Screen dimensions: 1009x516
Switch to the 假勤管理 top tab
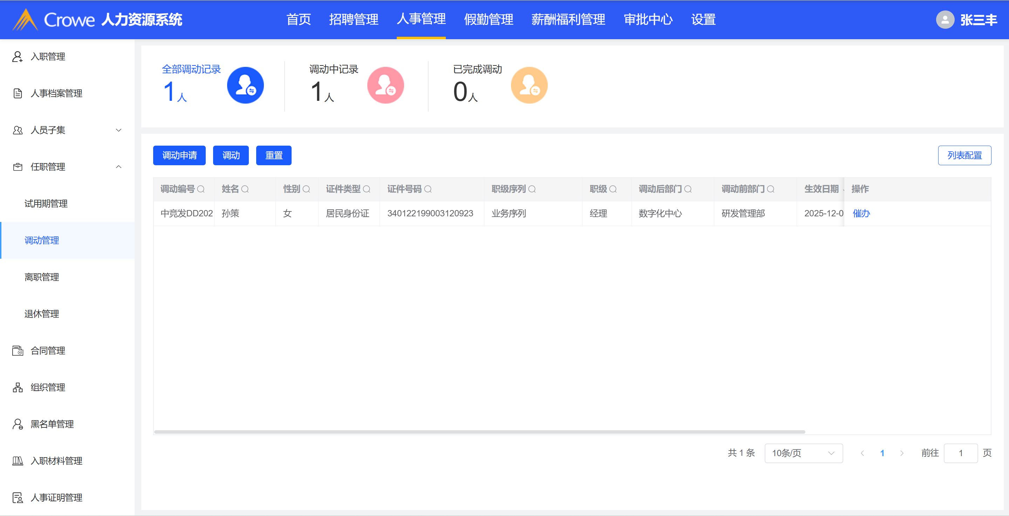tap(488, 20)
